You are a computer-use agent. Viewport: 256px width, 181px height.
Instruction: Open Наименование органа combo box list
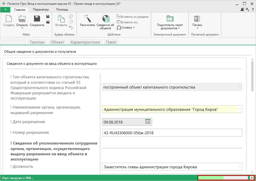click(240, 109)
